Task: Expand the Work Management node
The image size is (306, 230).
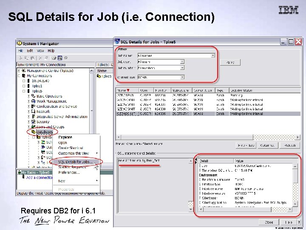Action: [x=28, y=101]
